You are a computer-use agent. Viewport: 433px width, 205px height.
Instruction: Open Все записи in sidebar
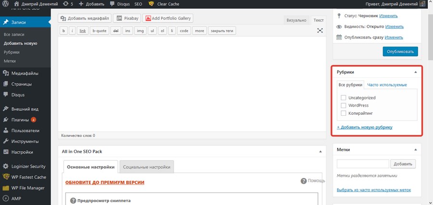[x=14, y=35]
